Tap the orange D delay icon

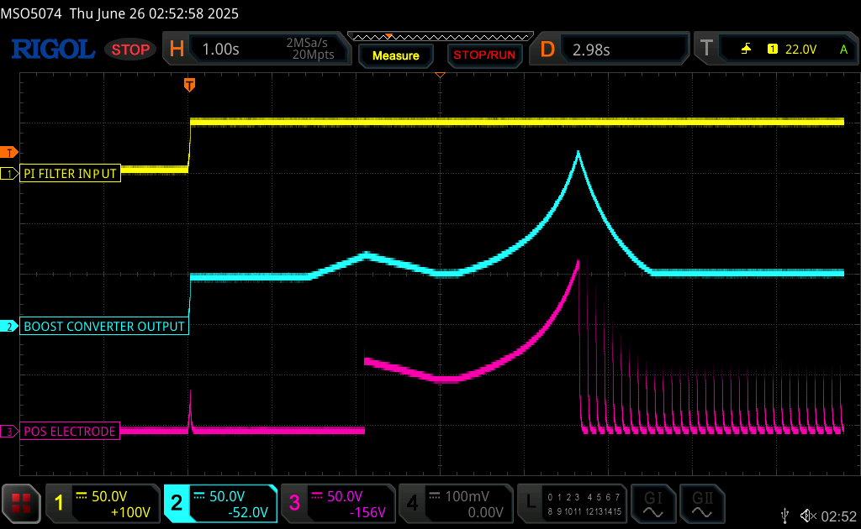(547, 50)
